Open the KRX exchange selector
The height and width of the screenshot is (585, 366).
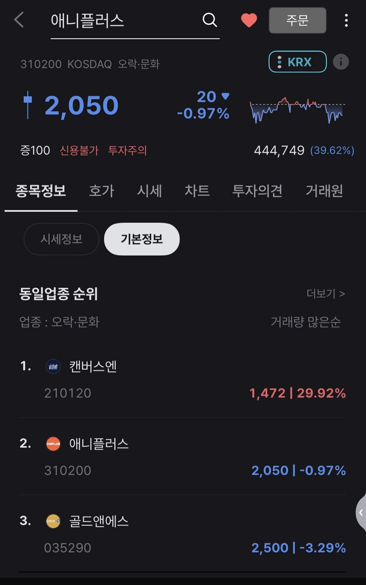297,62
